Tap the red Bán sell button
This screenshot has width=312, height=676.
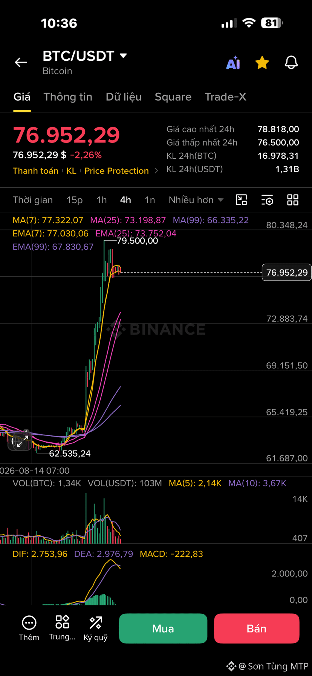(257, 628)
